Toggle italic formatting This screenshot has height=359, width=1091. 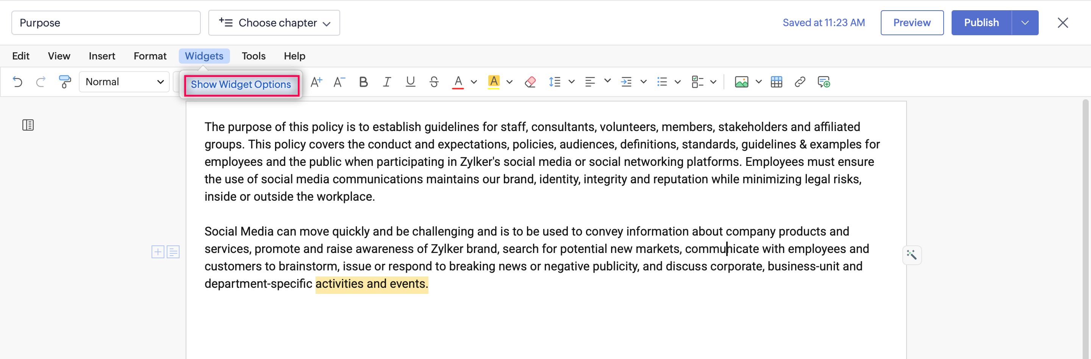click(x=387, y=82)
